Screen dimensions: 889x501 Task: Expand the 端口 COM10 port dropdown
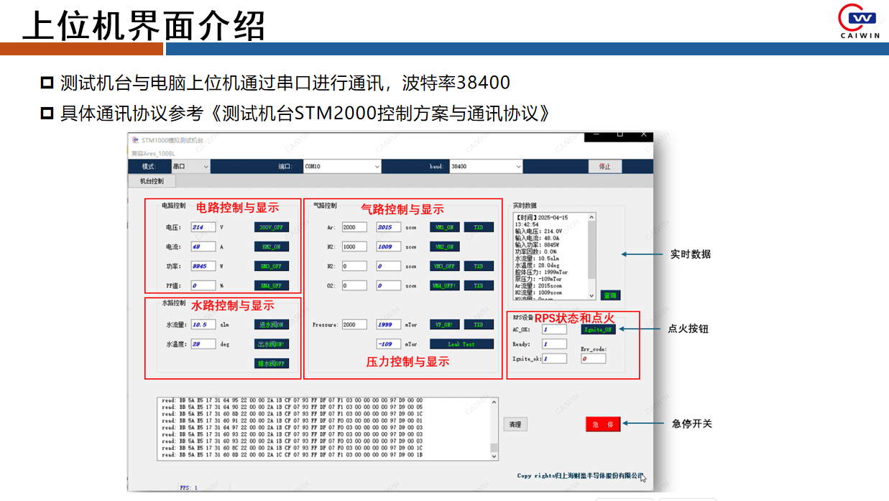[x=341, y=166]
